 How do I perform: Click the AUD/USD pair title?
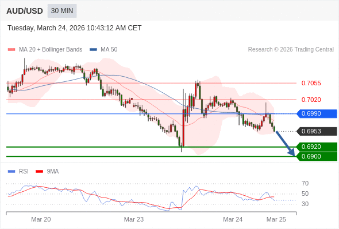[25, 11]
